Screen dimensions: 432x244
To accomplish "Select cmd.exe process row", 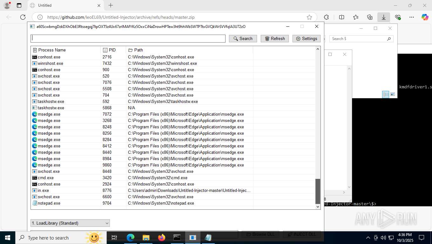I will pos(173,178).
